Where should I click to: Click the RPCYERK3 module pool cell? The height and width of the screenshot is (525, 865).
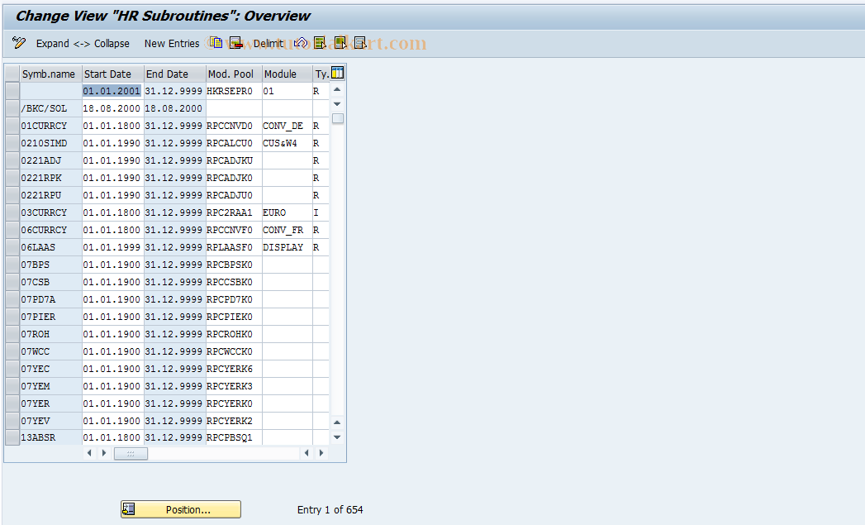(x=233, y=386)
